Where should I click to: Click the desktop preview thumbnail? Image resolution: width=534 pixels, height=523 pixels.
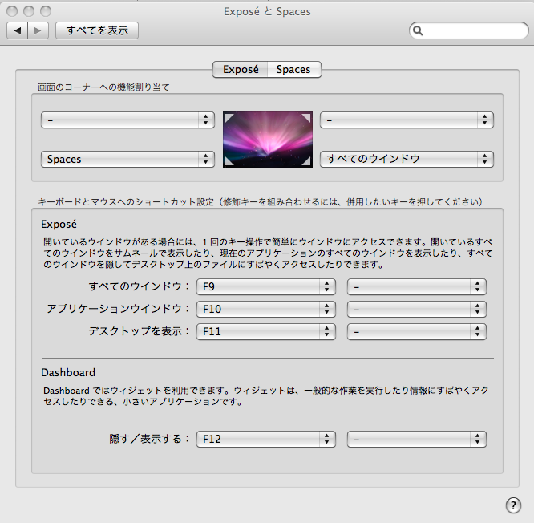click(x=268, y=140)
